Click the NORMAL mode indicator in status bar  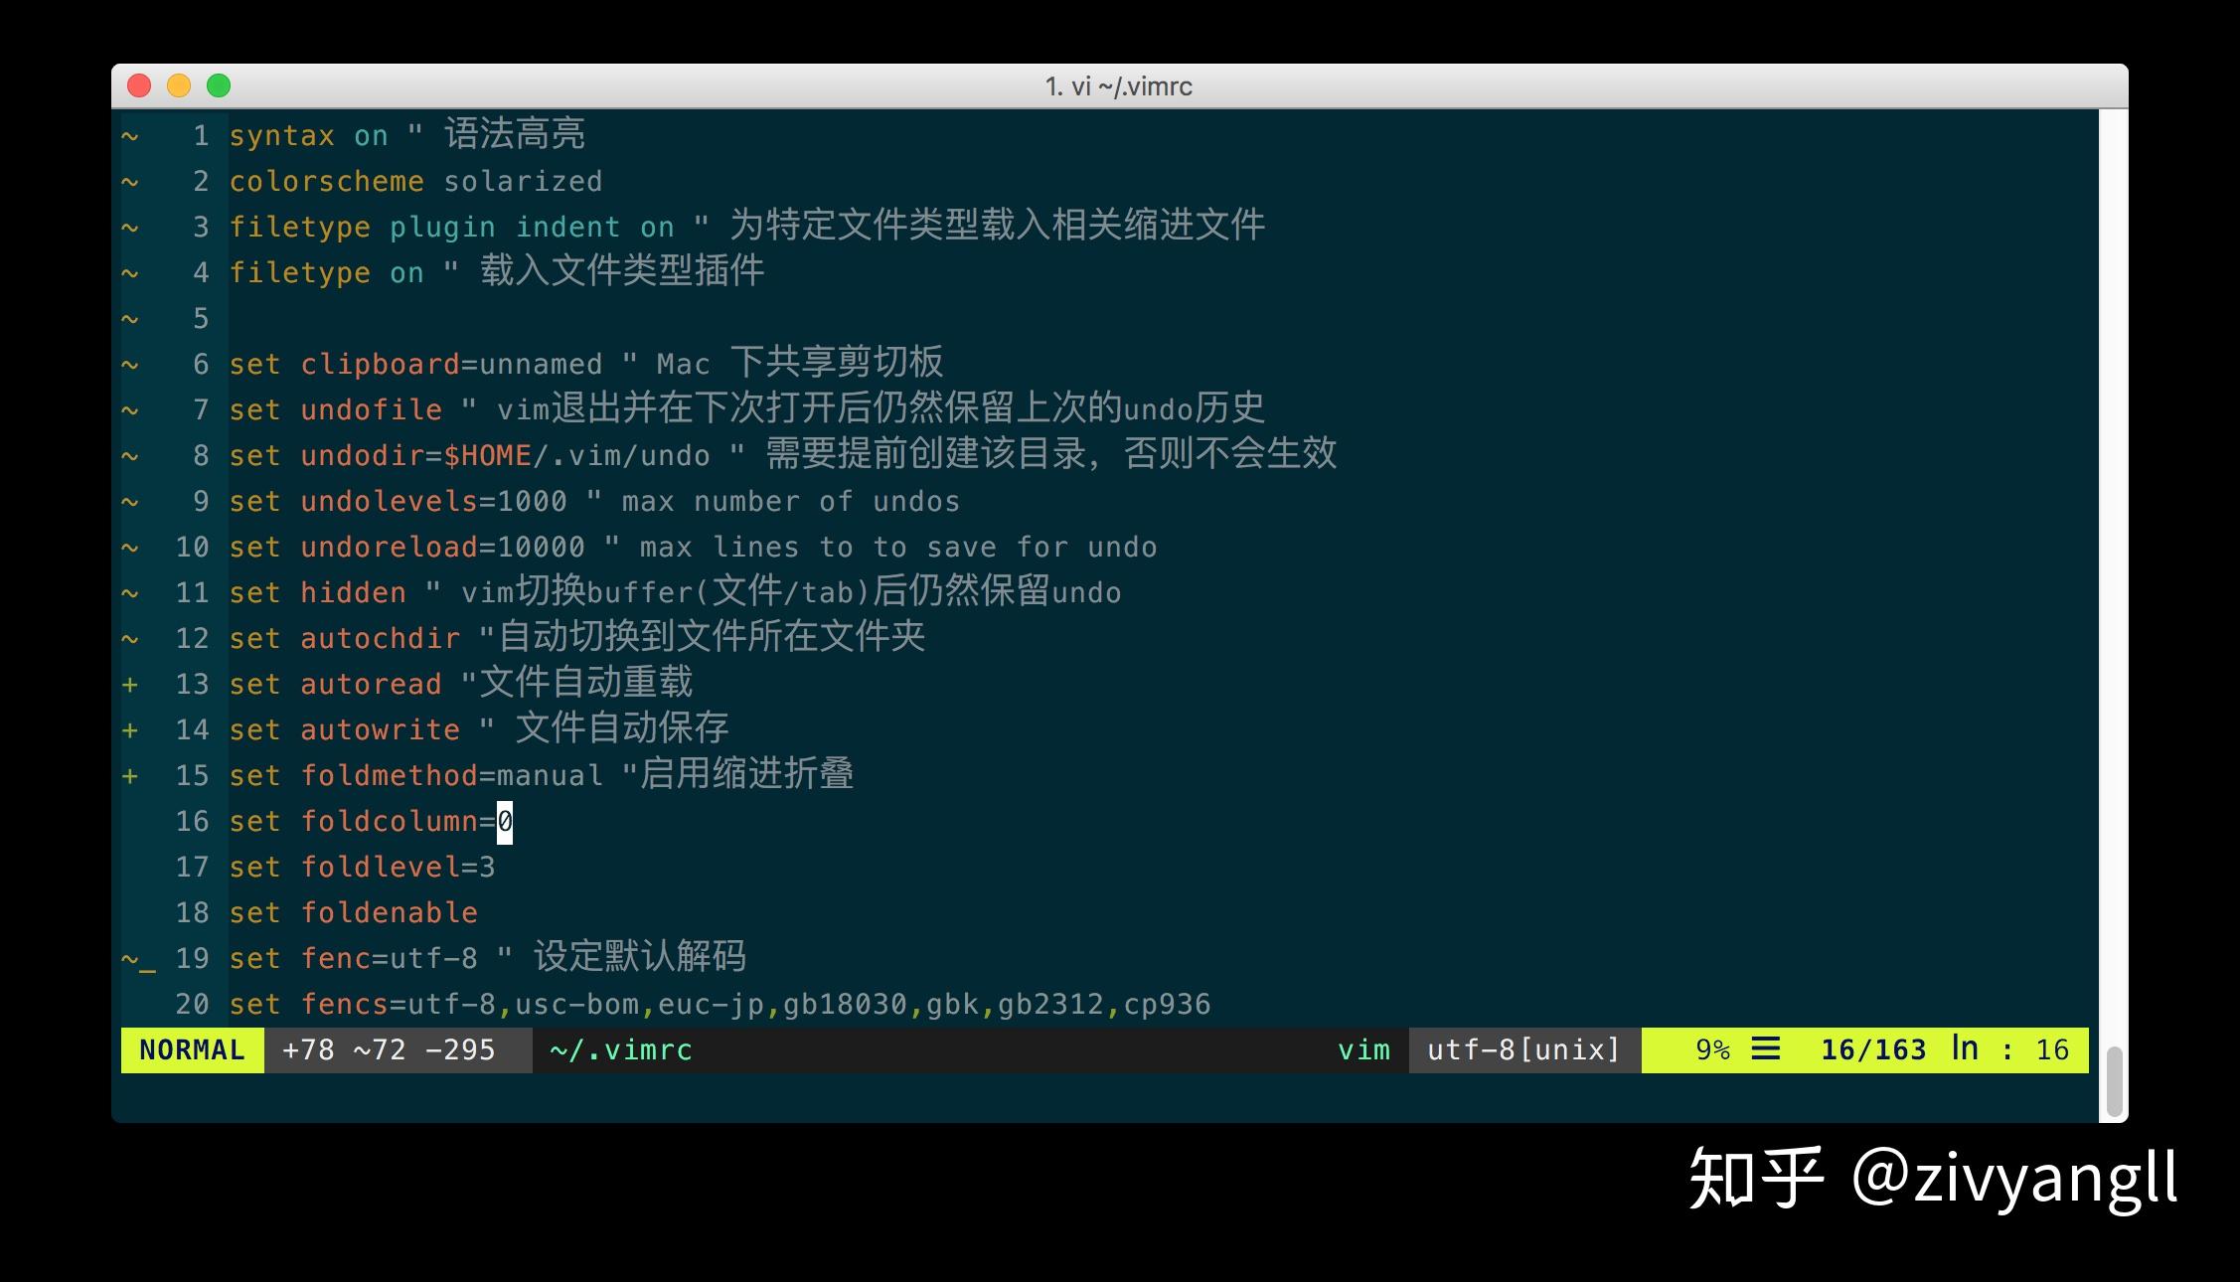point(191,1049)
